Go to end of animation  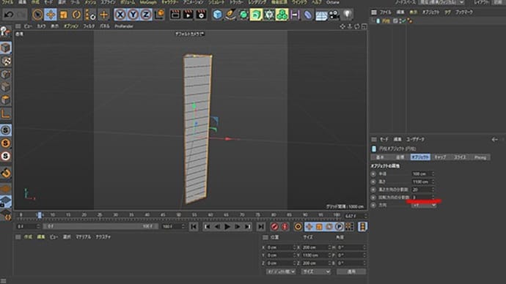click(x=261, y=227)
